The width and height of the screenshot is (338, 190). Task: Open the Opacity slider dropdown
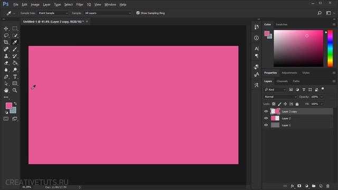(x=322, y=97)
